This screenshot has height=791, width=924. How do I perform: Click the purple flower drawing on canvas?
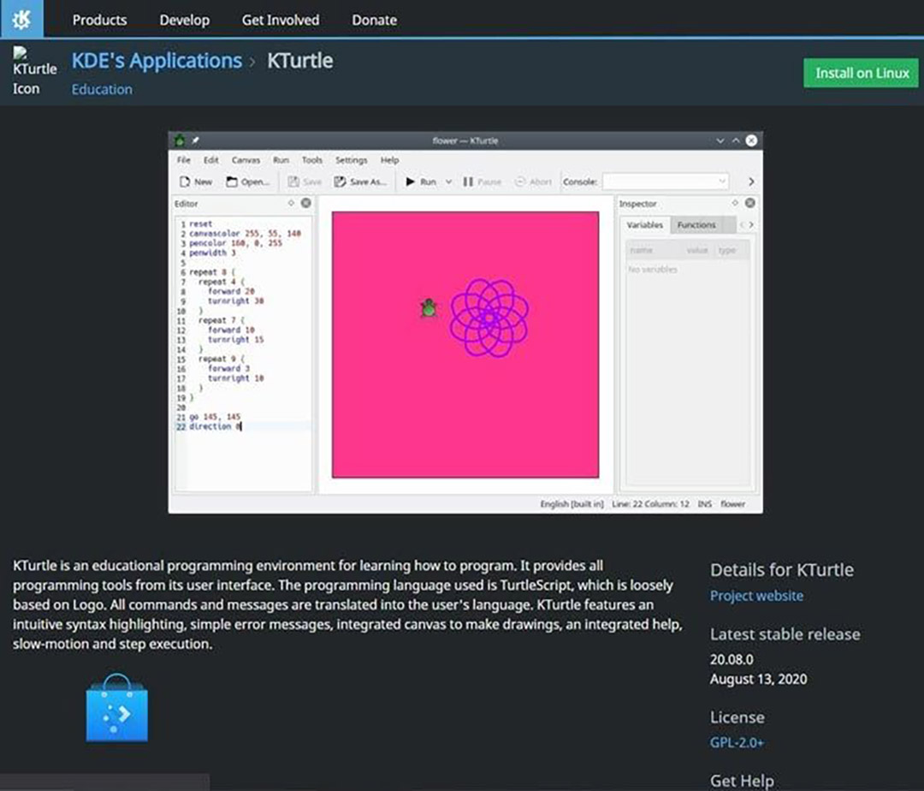point(489,317)
